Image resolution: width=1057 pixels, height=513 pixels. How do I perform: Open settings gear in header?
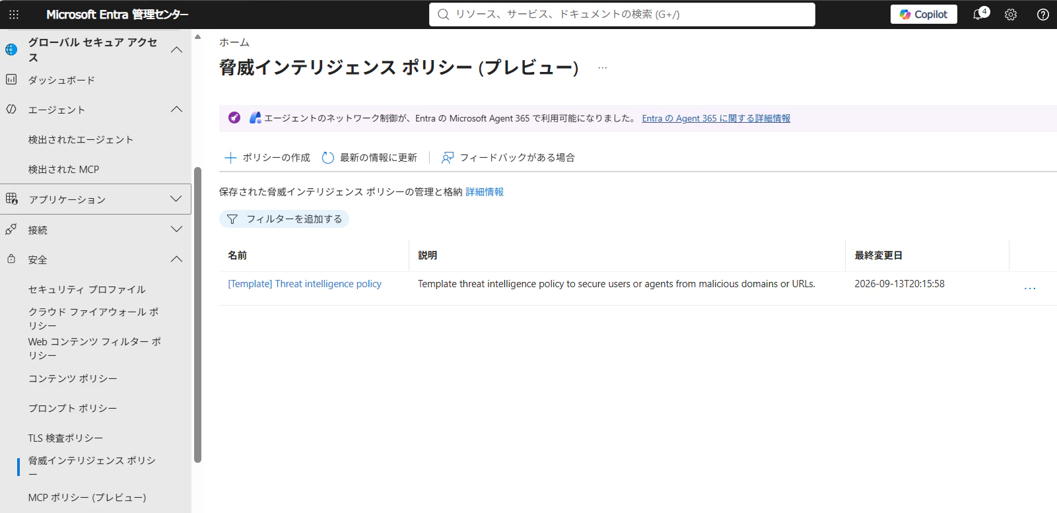click(x=1011, y=15)
